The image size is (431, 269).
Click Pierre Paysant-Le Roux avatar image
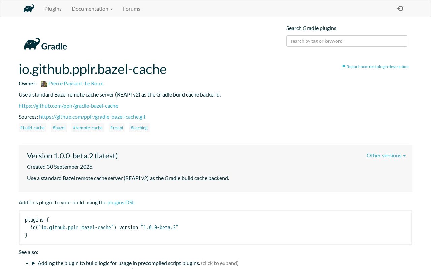pos(44,84)
